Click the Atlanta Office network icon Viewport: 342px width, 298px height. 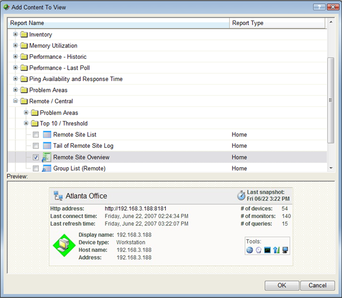[x=58, y=196]
